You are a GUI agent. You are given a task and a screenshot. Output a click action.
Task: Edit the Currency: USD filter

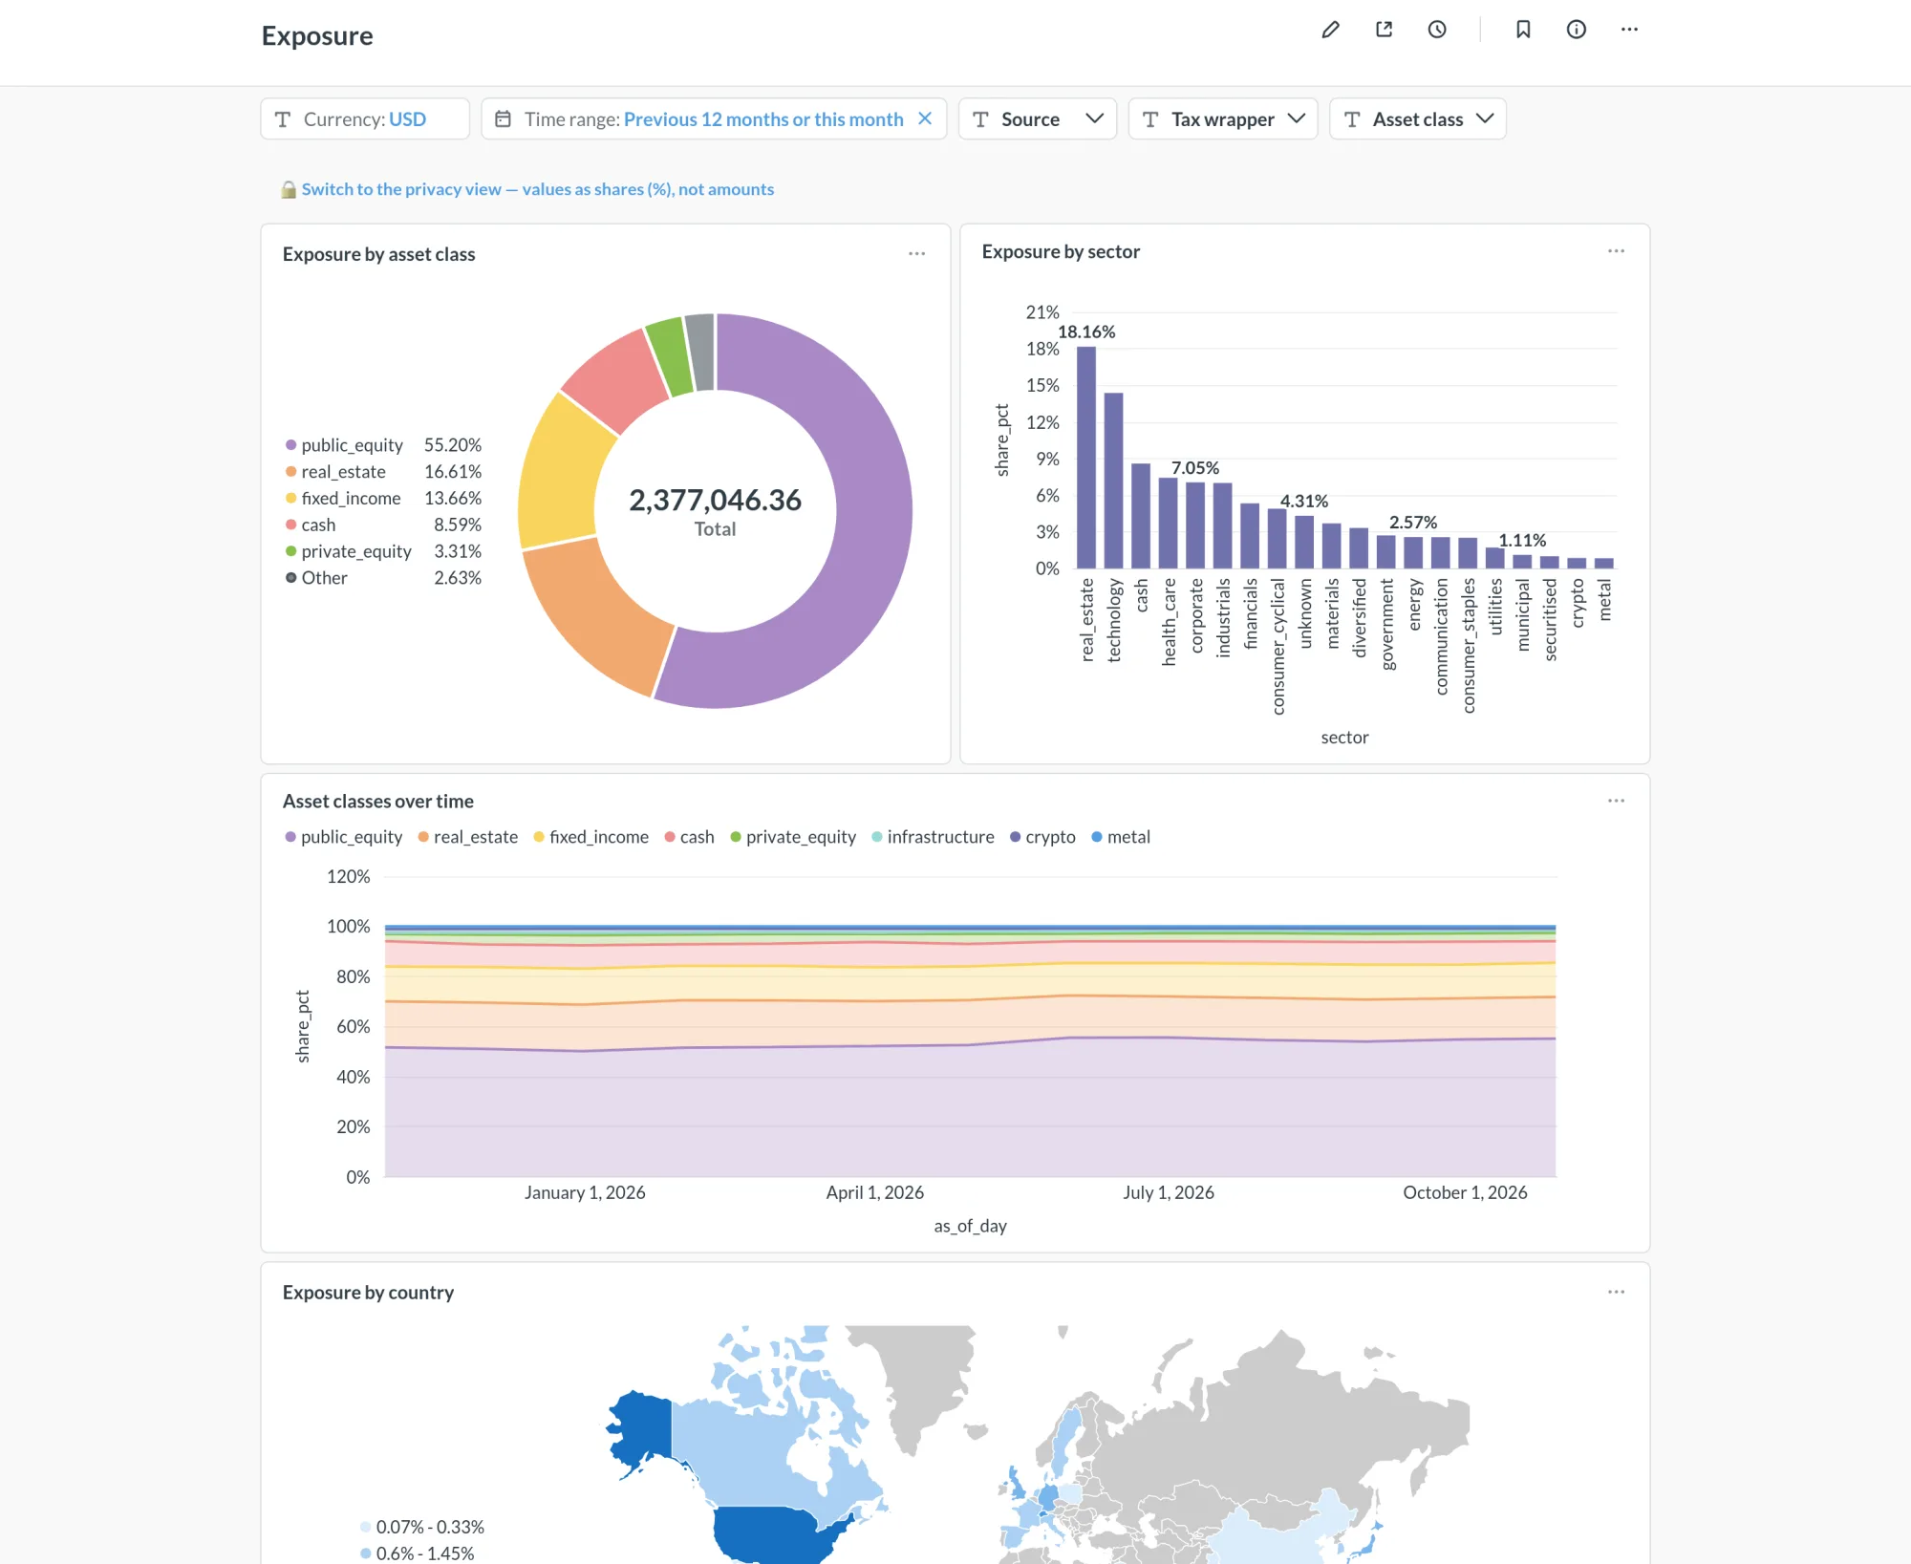coord(365,118)
